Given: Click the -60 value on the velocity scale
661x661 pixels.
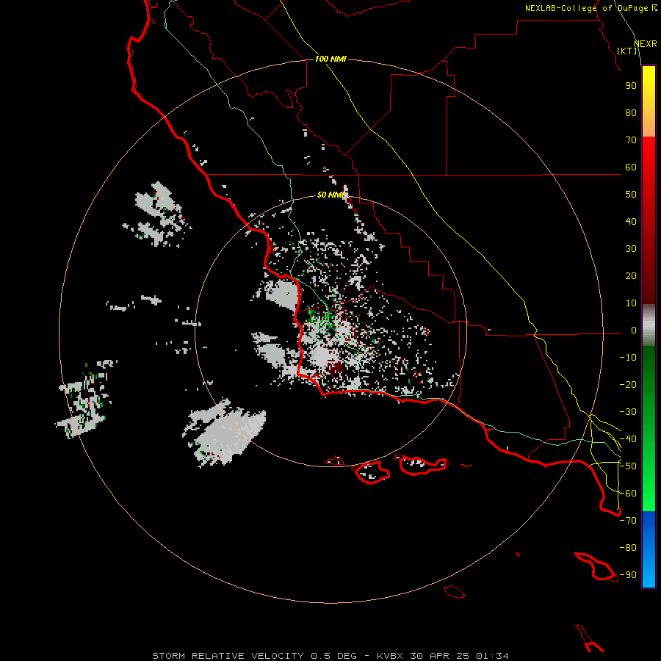Looking at the screenshot, I should pos(628,494).
